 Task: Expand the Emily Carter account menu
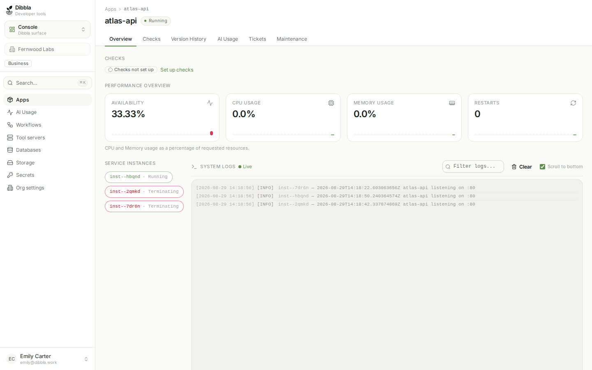47,359
